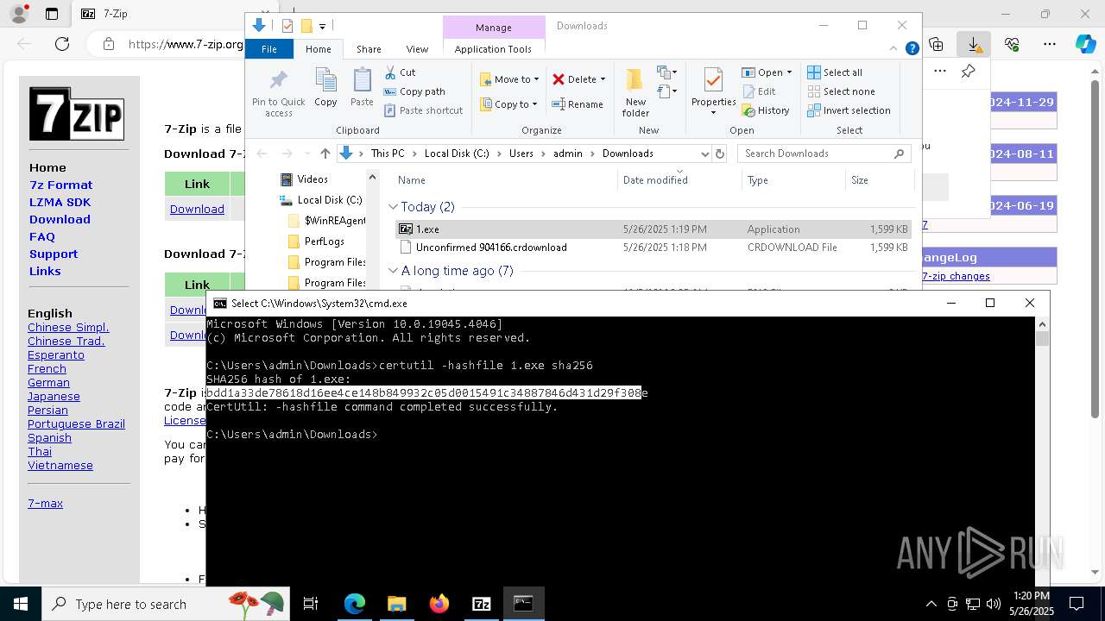Click Download link in 7-Zip table
The height and width of the screenshot is (621, 1105).
[x=197, y=209]
